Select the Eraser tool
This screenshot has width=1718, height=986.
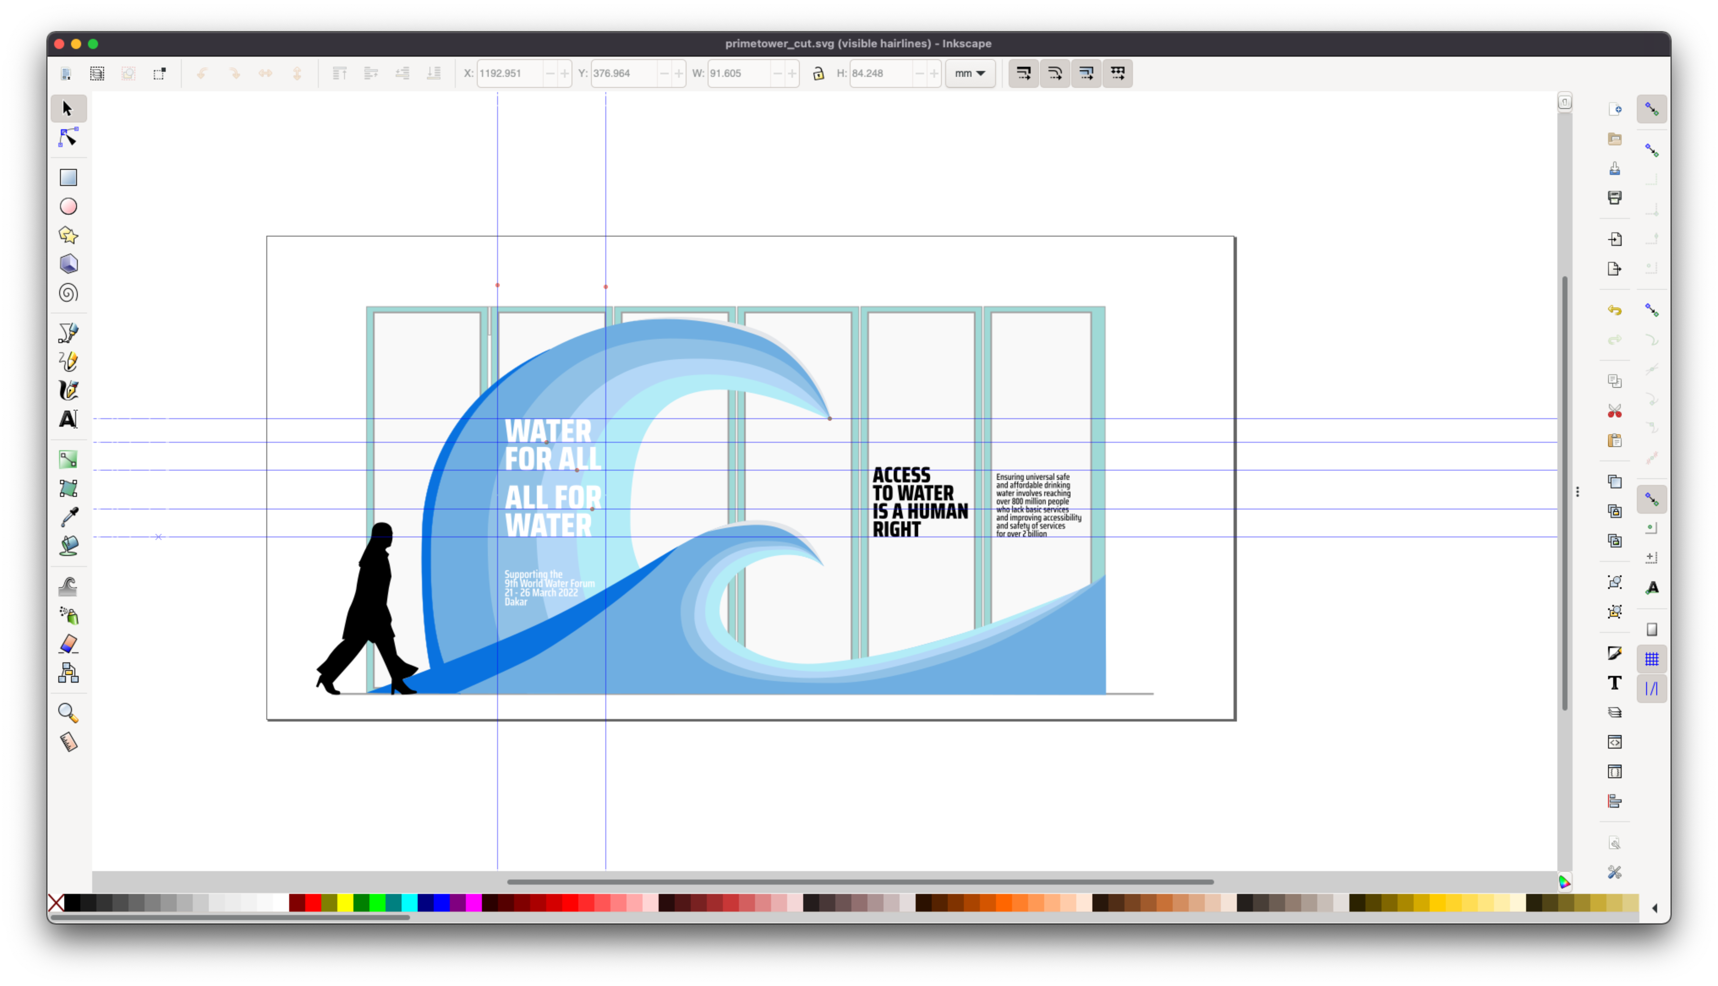click(x=68, y=644)
